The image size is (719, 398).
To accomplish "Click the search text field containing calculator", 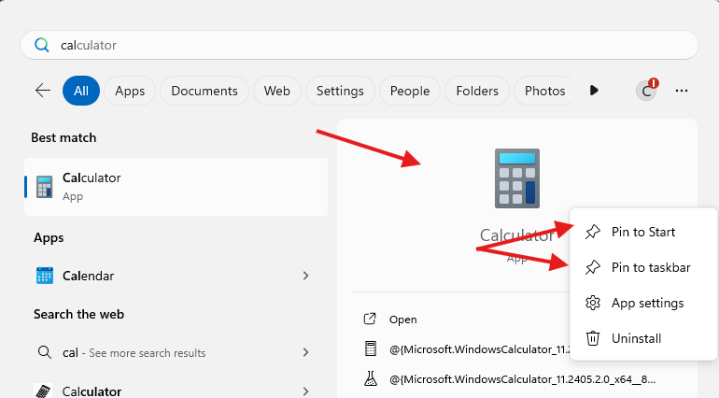I will tap(359, 45).
